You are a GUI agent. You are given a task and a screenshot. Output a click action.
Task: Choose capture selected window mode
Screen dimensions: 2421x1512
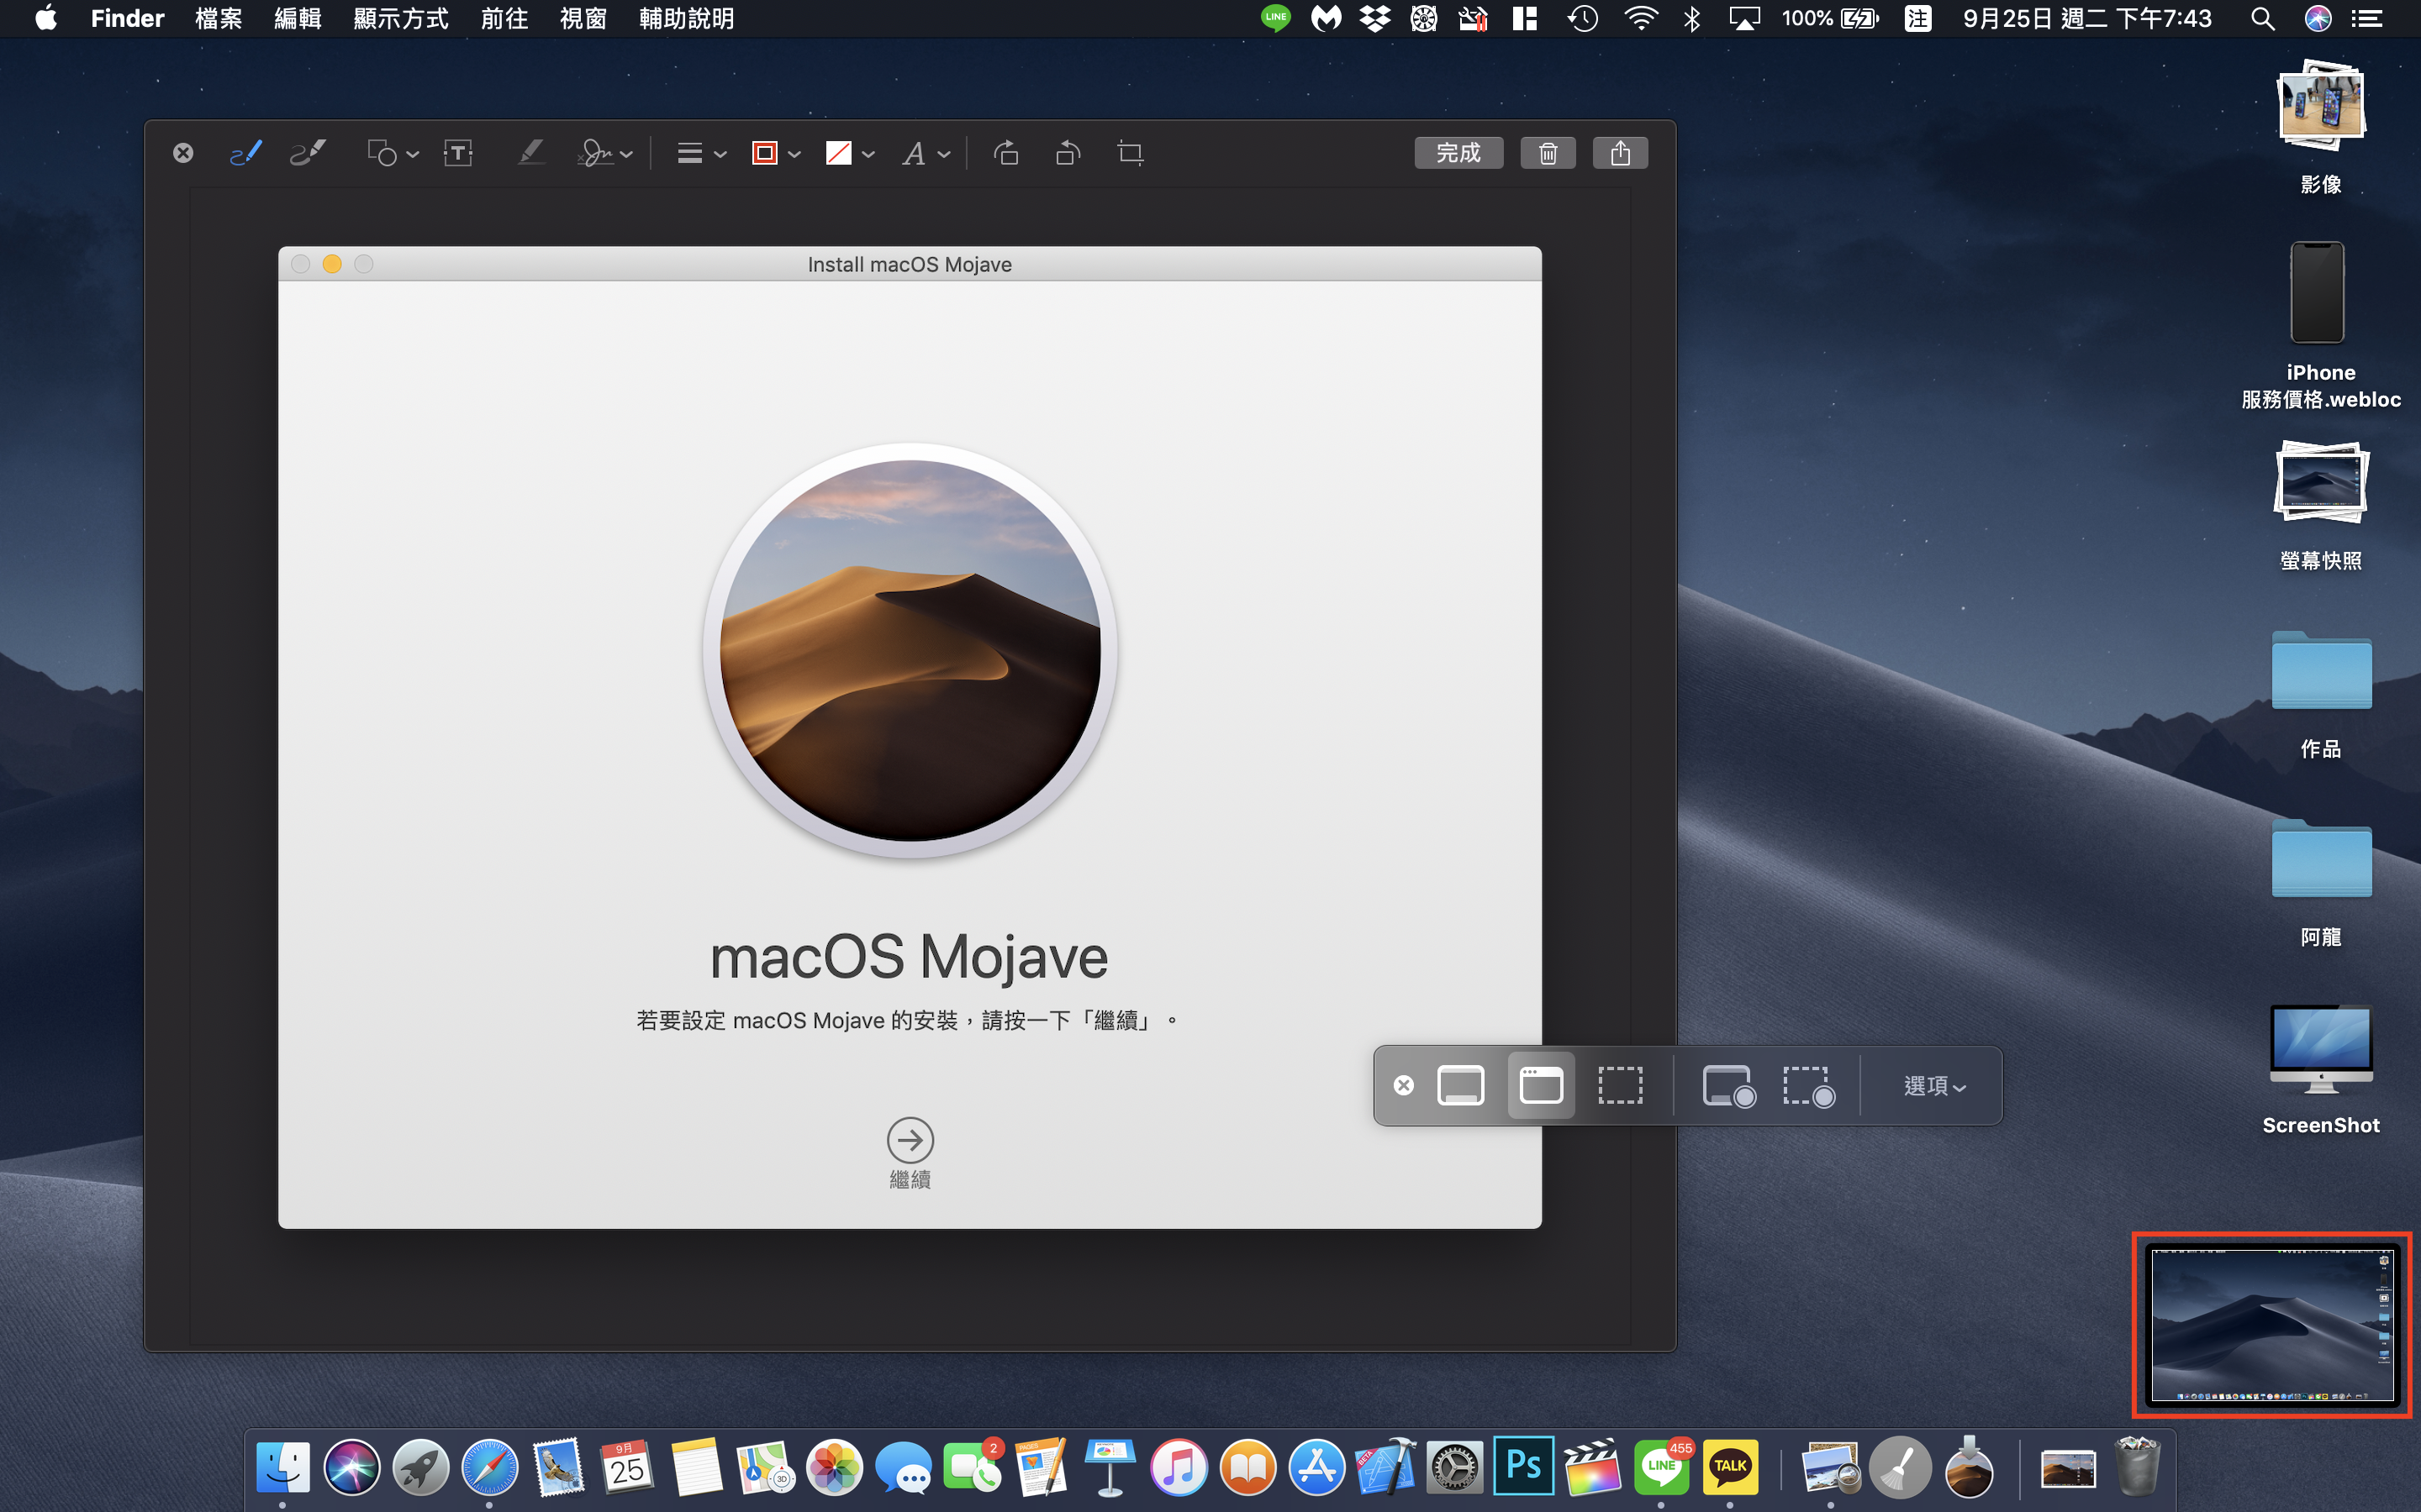1541,1085
